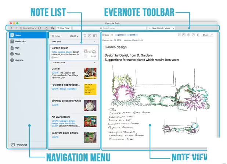Open the plants tag dropdown
Image resolution: width=227 pixels, height=164 pixels.
click(132, 35)
